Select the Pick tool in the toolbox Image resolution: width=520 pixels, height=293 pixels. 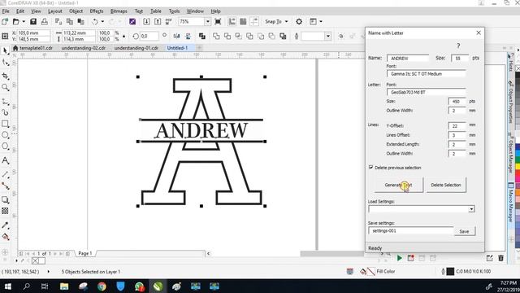[x=5, y=50]
